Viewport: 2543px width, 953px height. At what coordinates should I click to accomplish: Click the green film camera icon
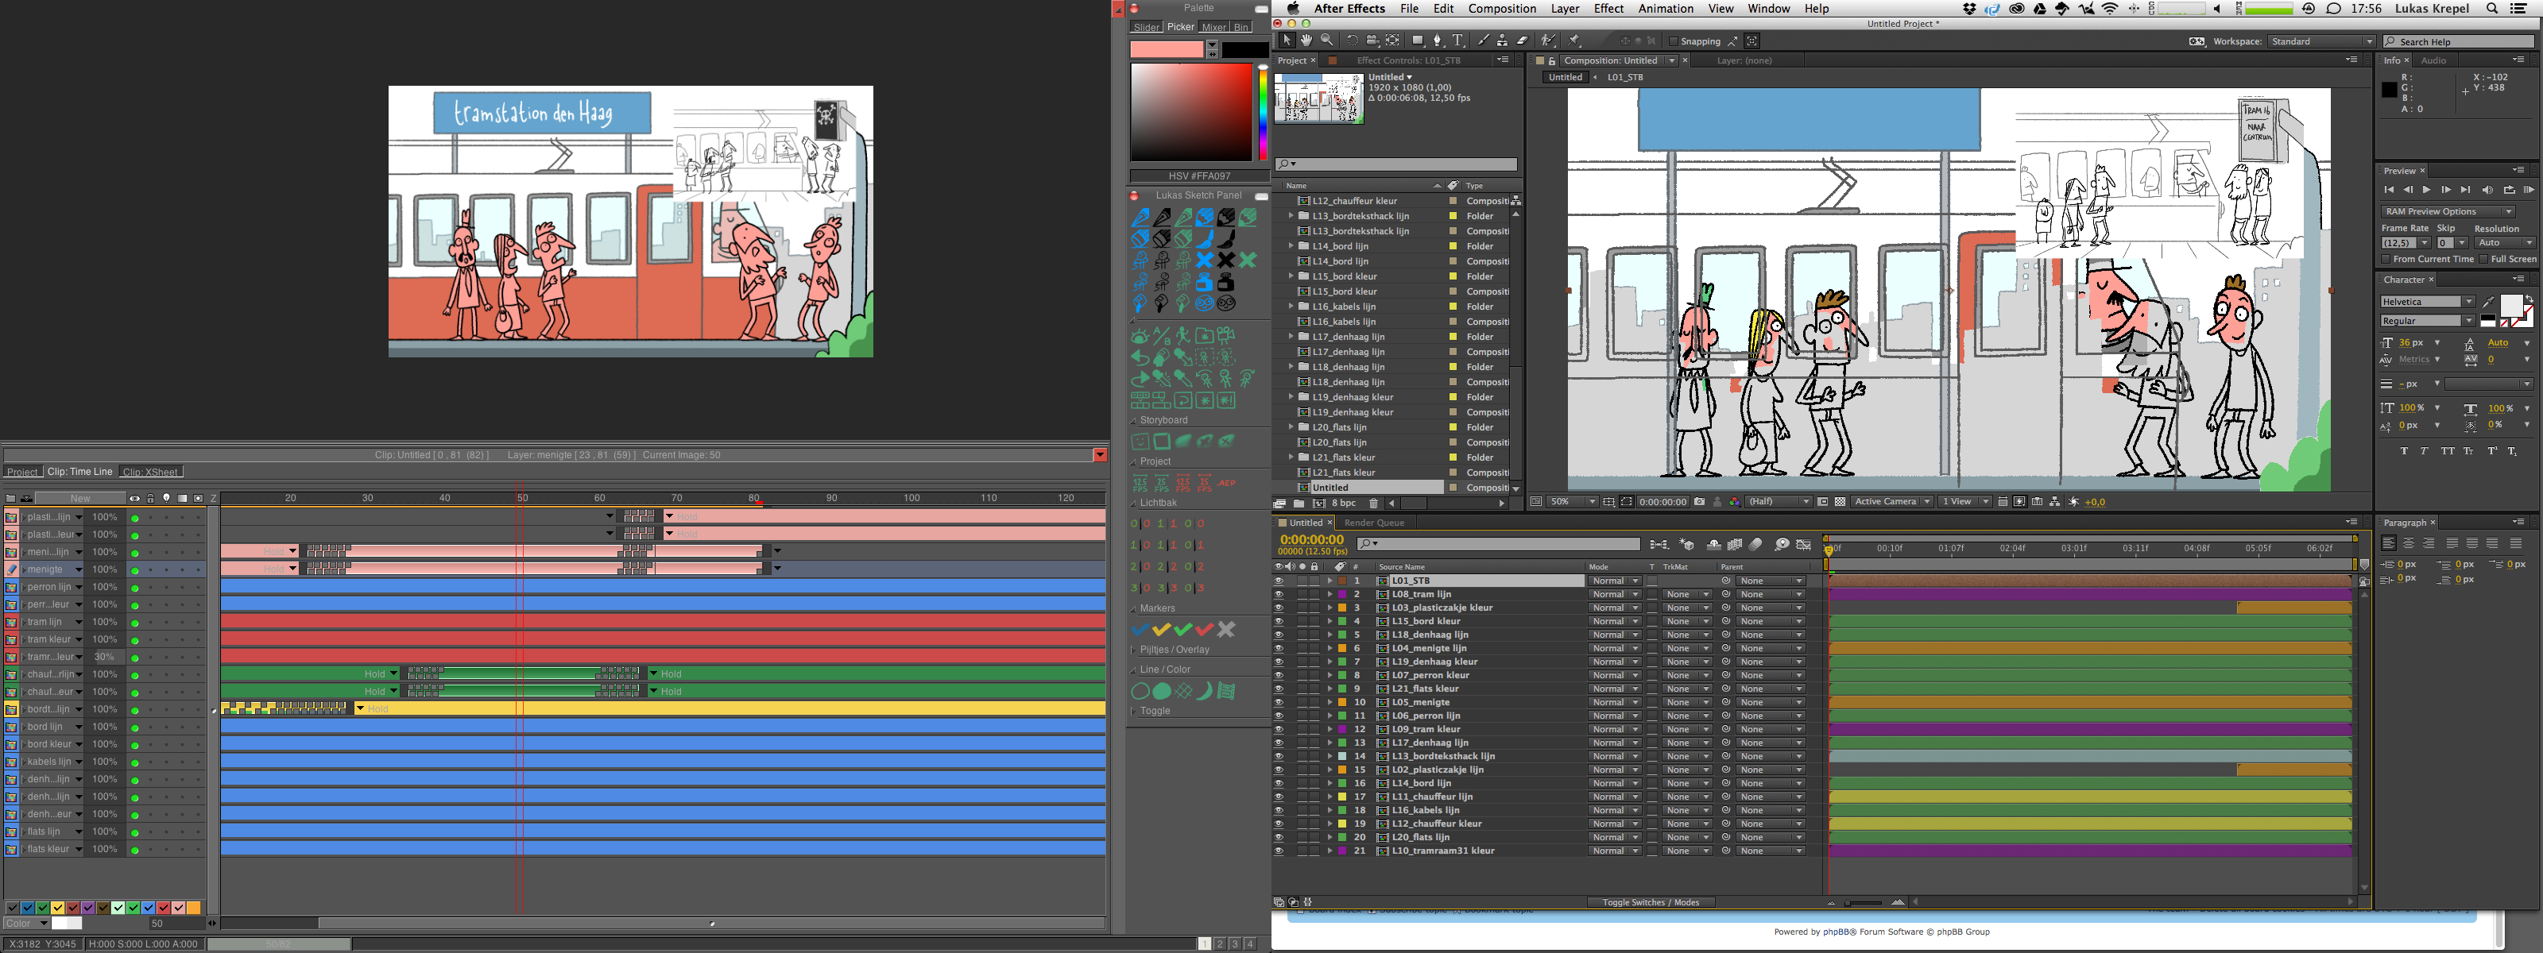tap(1226, 335)
